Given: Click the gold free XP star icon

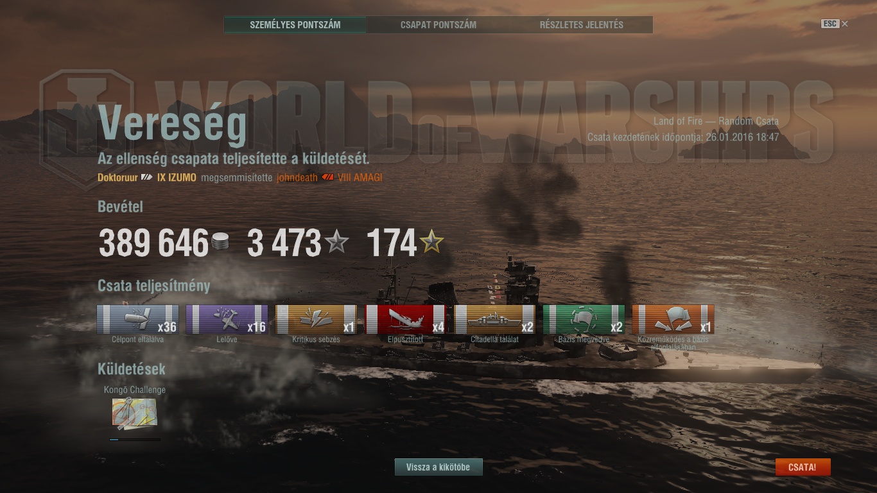Looking at the screenshot, I should [x=431, y=242].
